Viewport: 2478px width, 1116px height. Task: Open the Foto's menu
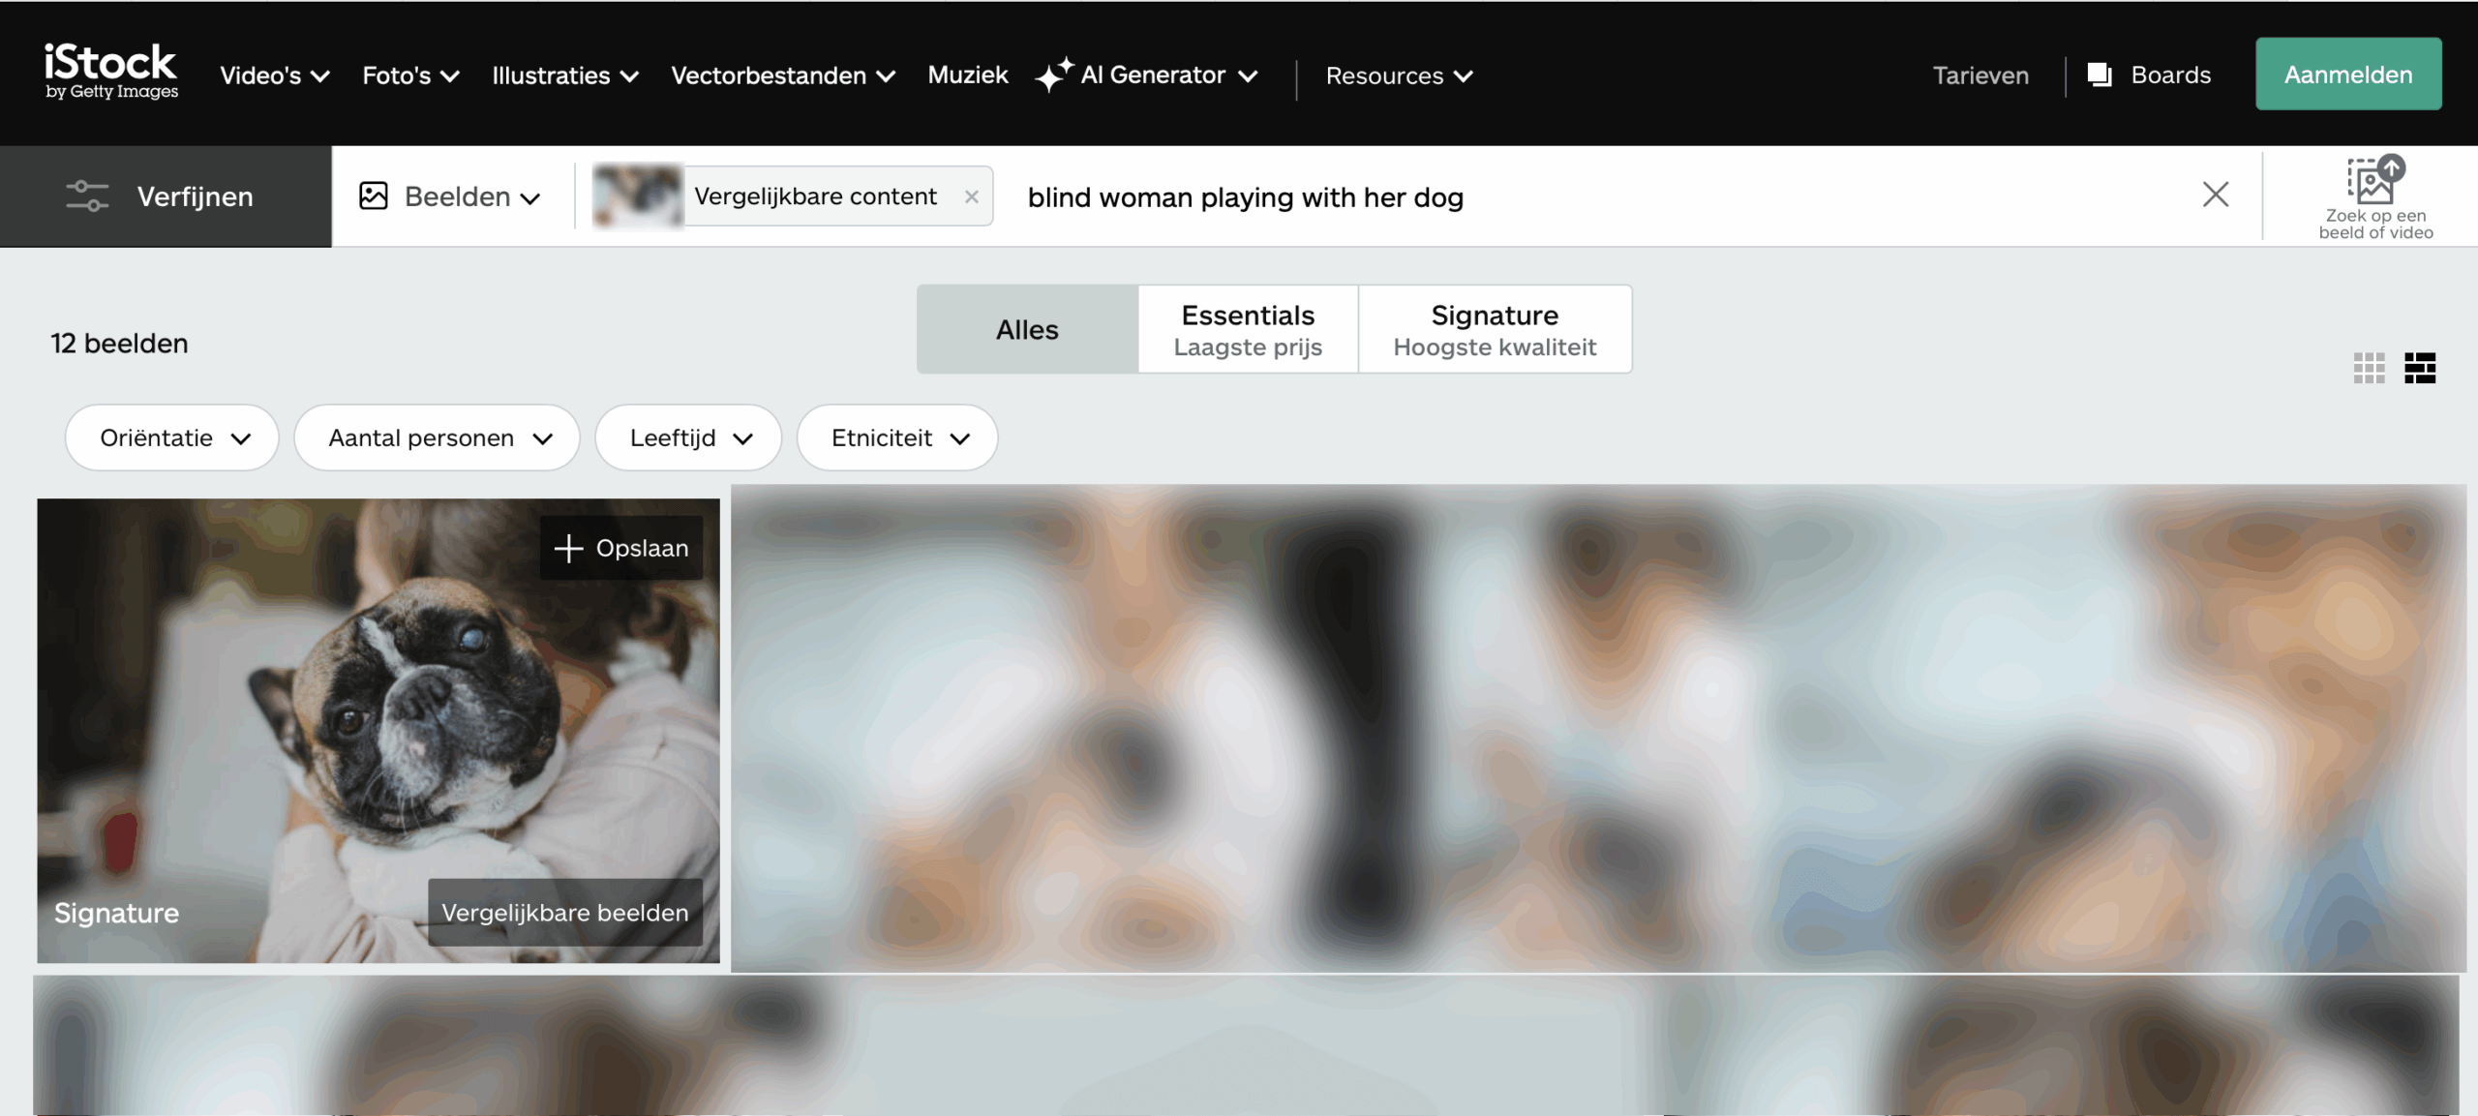tap(410, 75)
